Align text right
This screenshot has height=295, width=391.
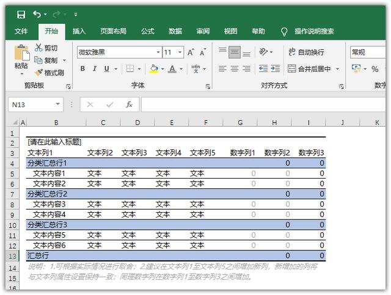[247, 69]
